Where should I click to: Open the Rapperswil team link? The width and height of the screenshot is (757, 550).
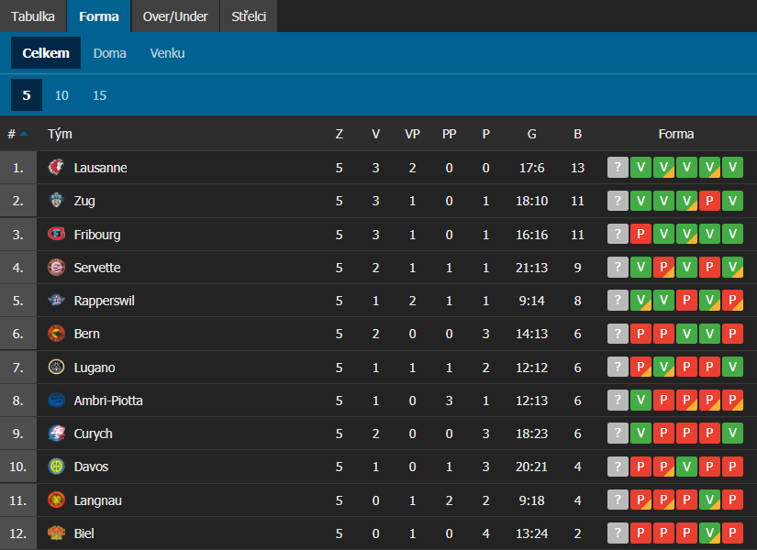point(104,301)
